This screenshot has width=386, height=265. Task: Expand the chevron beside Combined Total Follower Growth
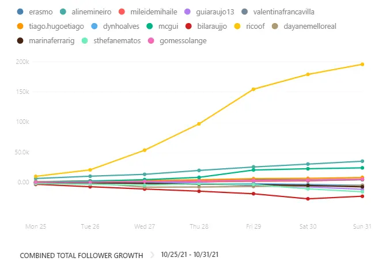point(153,254)
